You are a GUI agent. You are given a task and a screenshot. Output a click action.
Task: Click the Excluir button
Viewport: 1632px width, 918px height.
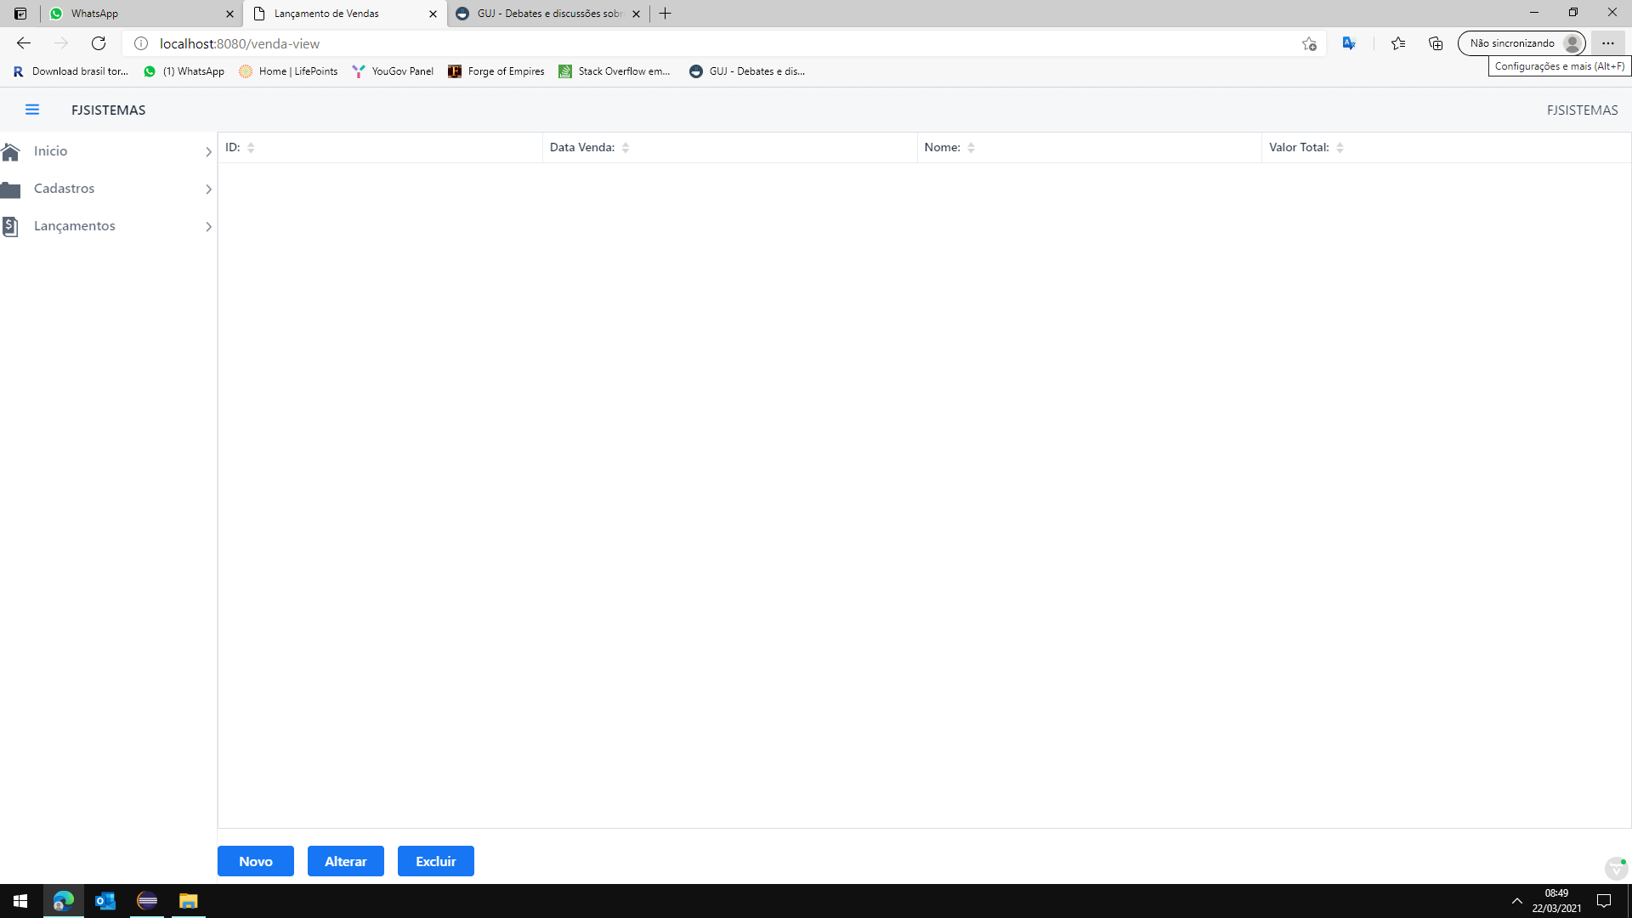click(x=435, y=861)
